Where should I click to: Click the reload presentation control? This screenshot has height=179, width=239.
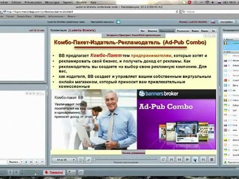(163, 160)
